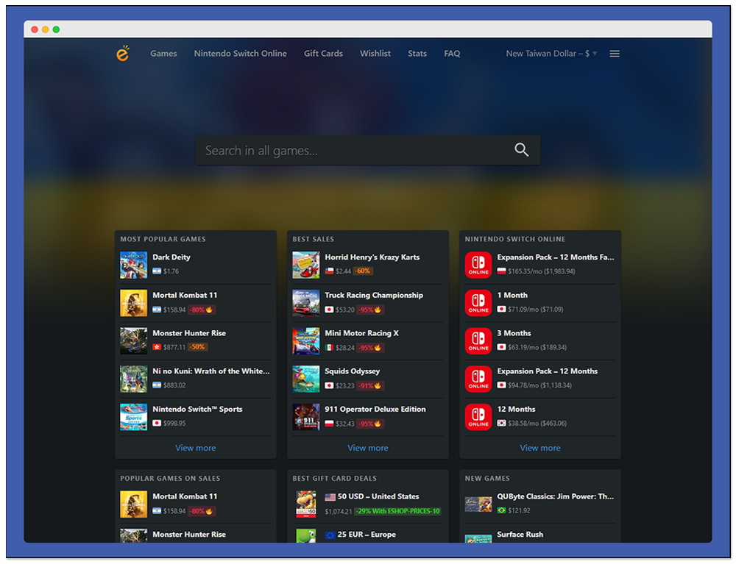The image size is (736, 564).
Task: Click the Mini Motor Racing X cover image
Action: (305, 341)
